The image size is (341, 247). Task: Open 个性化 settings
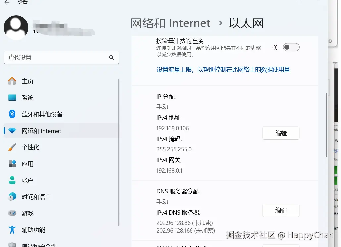point(61,147)
